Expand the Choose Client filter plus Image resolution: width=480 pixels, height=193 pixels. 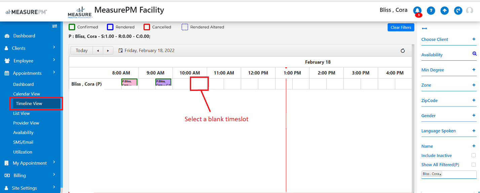click(x=474, y=39)
